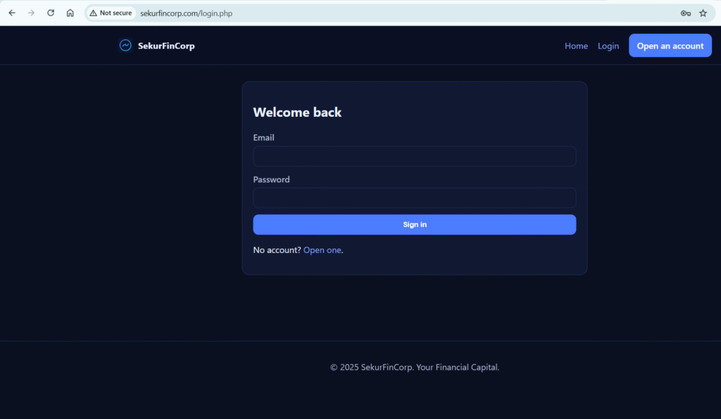Screen dimensions: 721x419
Task: Click the Email field label
Action: (264, 137)
